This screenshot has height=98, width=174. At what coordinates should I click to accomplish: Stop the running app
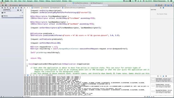pos(6,5)
